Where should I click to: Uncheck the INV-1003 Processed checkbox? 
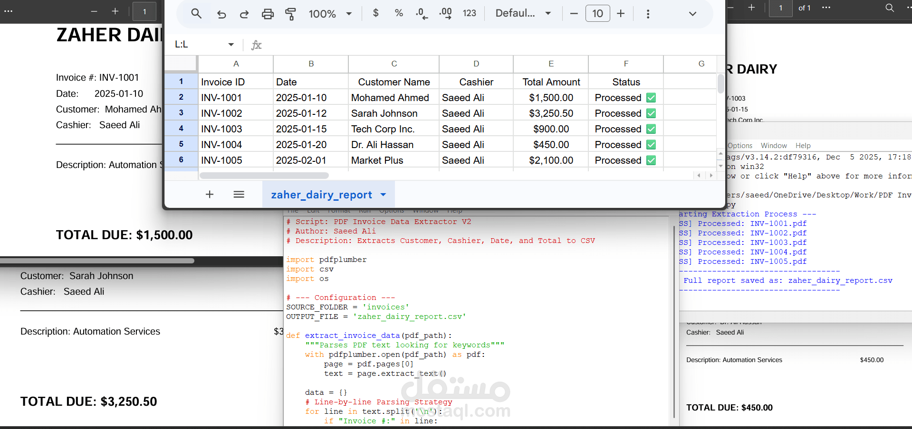[651, 129]
